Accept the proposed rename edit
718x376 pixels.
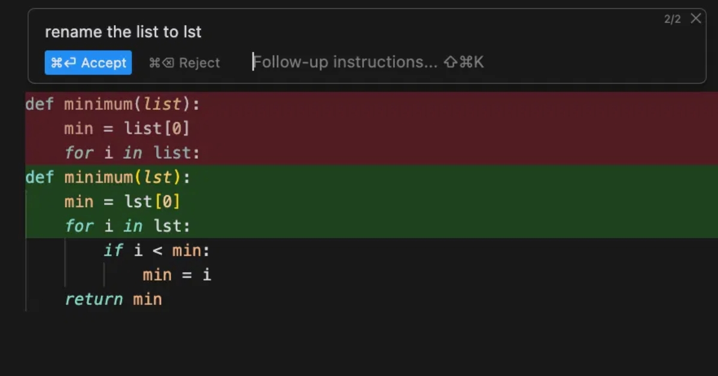pyautogui.click(x=88, y=63)
